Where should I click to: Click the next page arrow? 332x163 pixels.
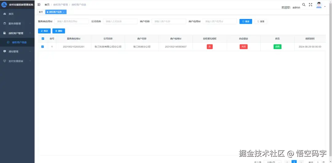click(x=301, y=162)
